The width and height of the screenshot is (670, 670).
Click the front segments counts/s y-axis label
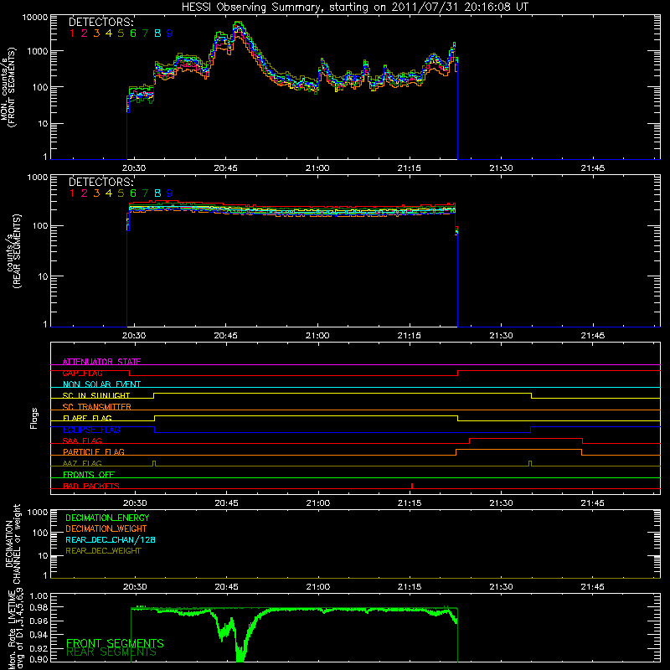click(x=8, y=87)
